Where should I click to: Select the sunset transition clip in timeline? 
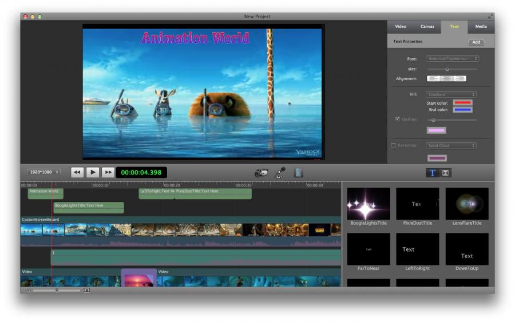(139, 278)
